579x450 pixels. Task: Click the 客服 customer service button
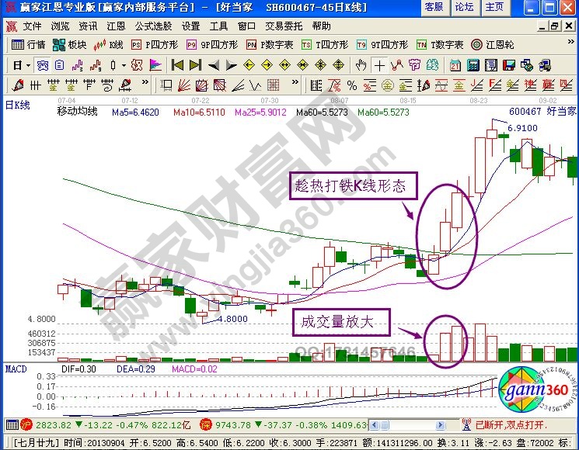pos(434,7)
